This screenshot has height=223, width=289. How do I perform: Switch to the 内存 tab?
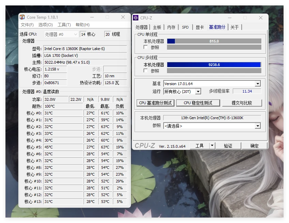pos(171,27)
